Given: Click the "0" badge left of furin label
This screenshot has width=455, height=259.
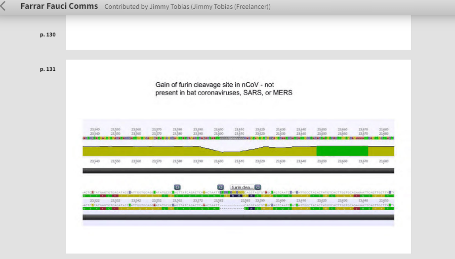Looking at the screenshot, I should click(x=221, y=188).
